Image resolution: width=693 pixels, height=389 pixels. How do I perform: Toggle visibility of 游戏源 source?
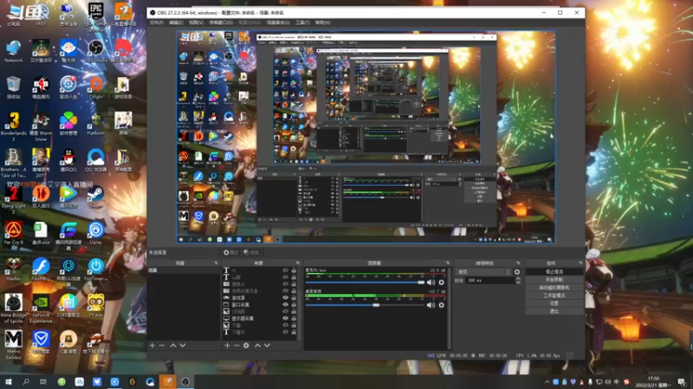(x=286, y=297)
